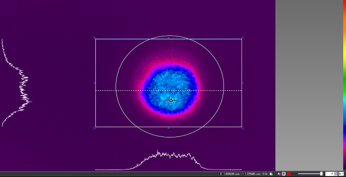Open the dropdown showing 8
Viewport: 346px width, 177px height.
tap(341, 174)
